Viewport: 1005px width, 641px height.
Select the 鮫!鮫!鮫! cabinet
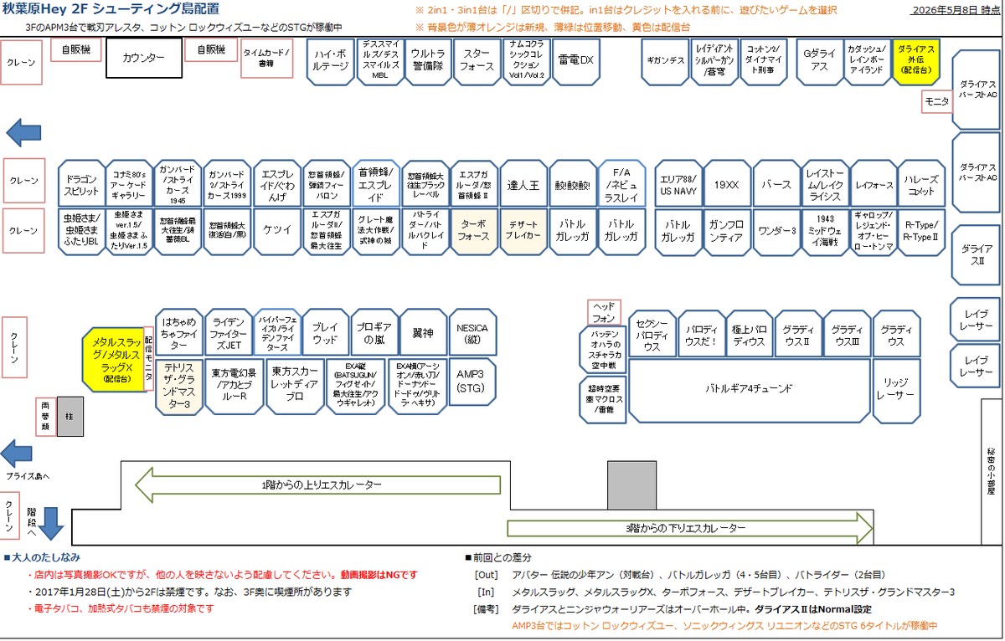572,184
